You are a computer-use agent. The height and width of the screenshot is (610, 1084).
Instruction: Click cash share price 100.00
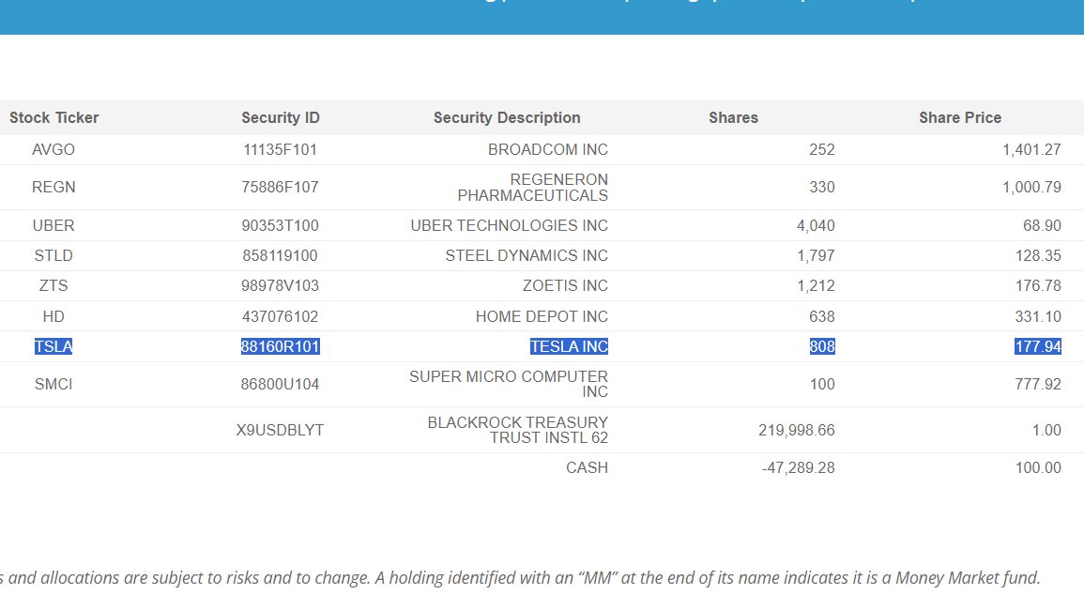(x=1038, y=467)
